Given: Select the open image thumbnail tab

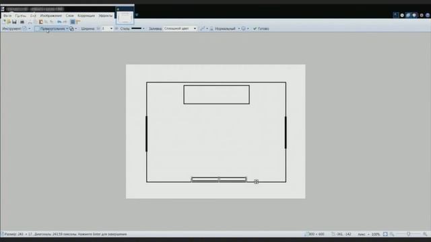Looking at the screenshot, I should tap(125, 17).
